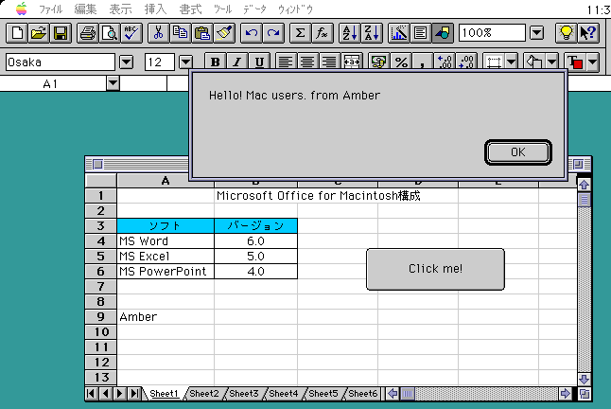Open Print Preview icon

(x=110, y=33)
